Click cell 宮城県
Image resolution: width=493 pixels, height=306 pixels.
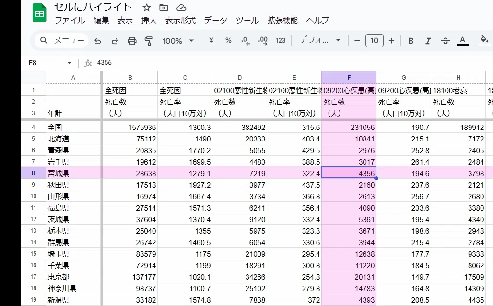pyautogui.click(x=73, y=173)
